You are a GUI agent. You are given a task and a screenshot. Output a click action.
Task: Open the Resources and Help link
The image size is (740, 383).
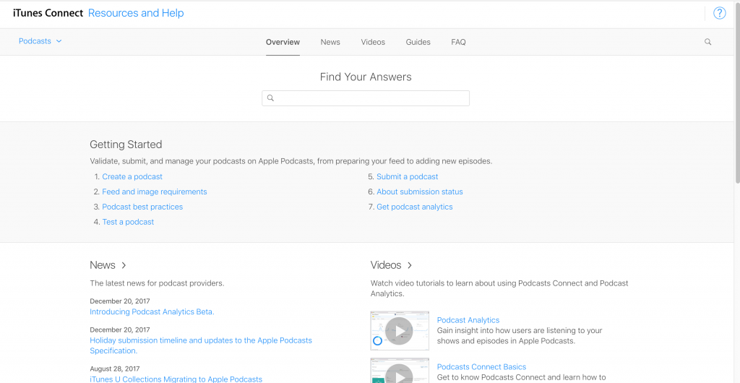pos(136,13)
